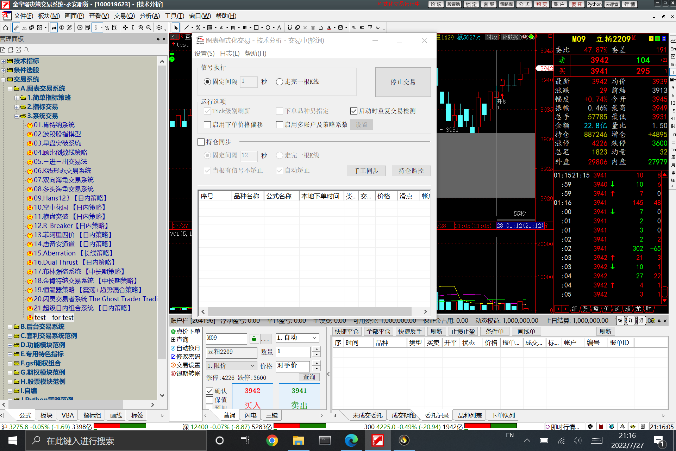Expand the 条件选股 tree node
676x451 pixels.
coord(3,70)
